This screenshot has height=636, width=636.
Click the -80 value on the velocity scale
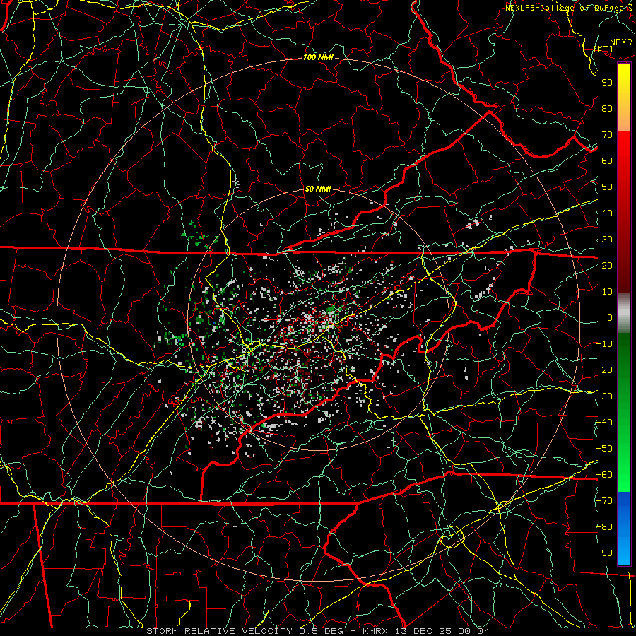point(604,527)
